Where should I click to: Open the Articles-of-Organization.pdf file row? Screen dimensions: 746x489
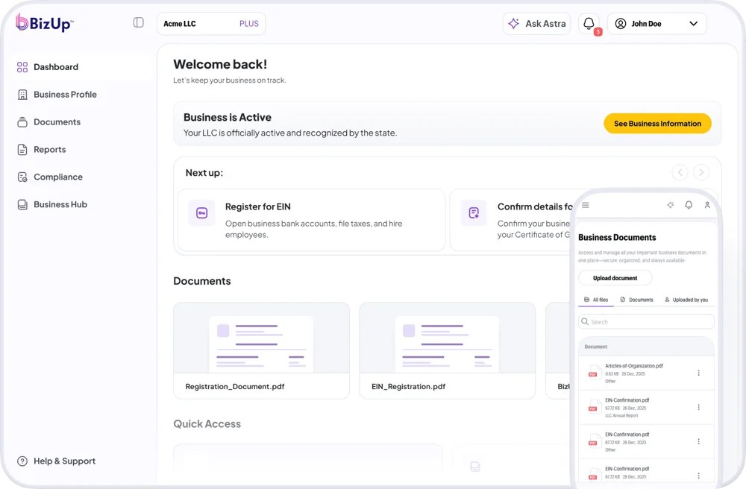[x=647, y=373]
